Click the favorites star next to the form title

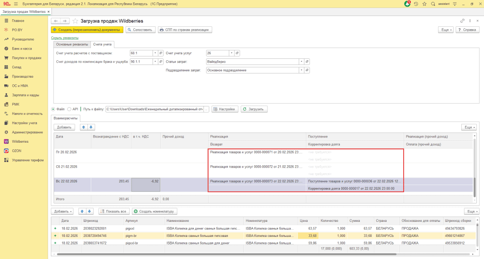(75, 21)
